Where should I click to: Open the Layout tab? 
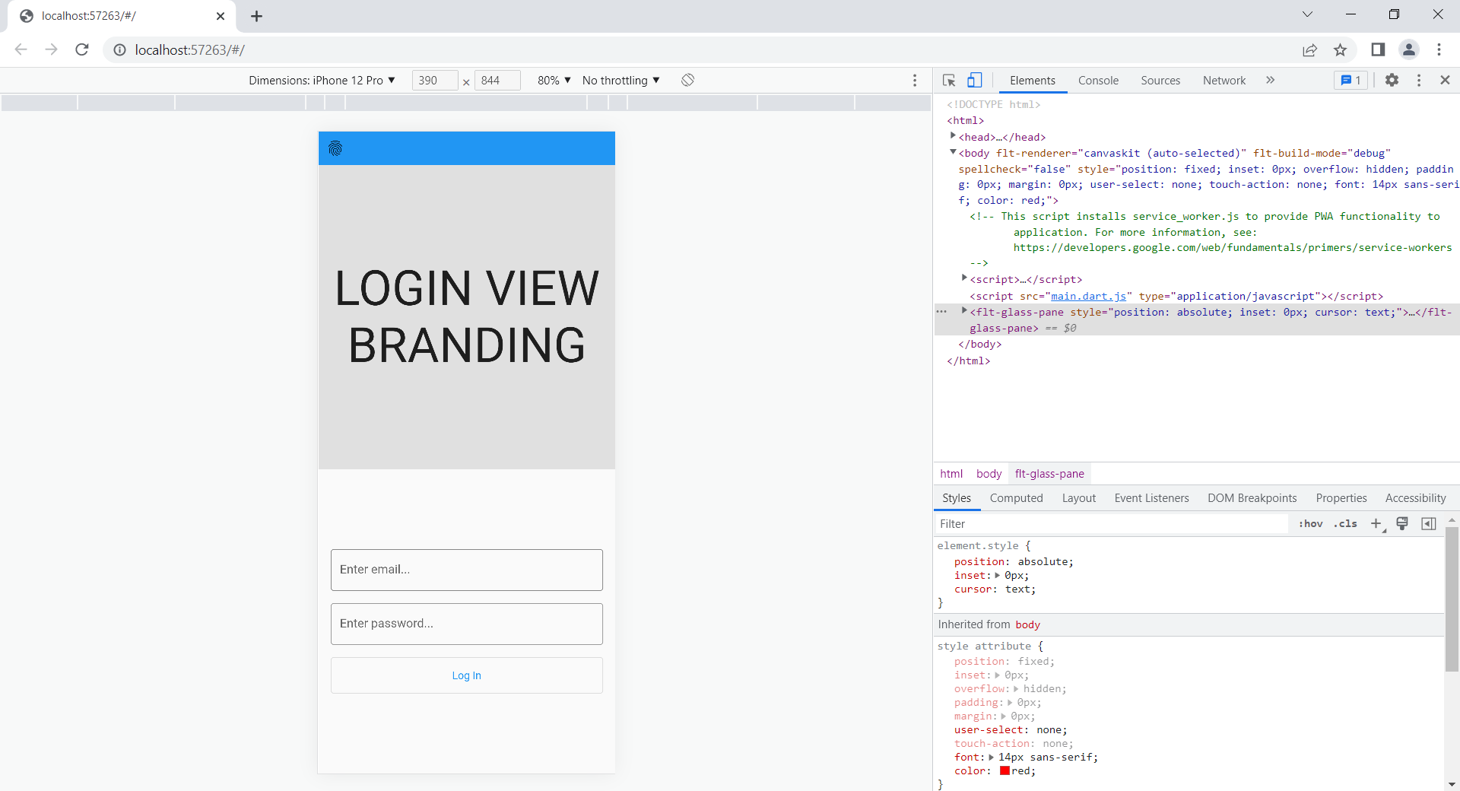coord(1078,498)
